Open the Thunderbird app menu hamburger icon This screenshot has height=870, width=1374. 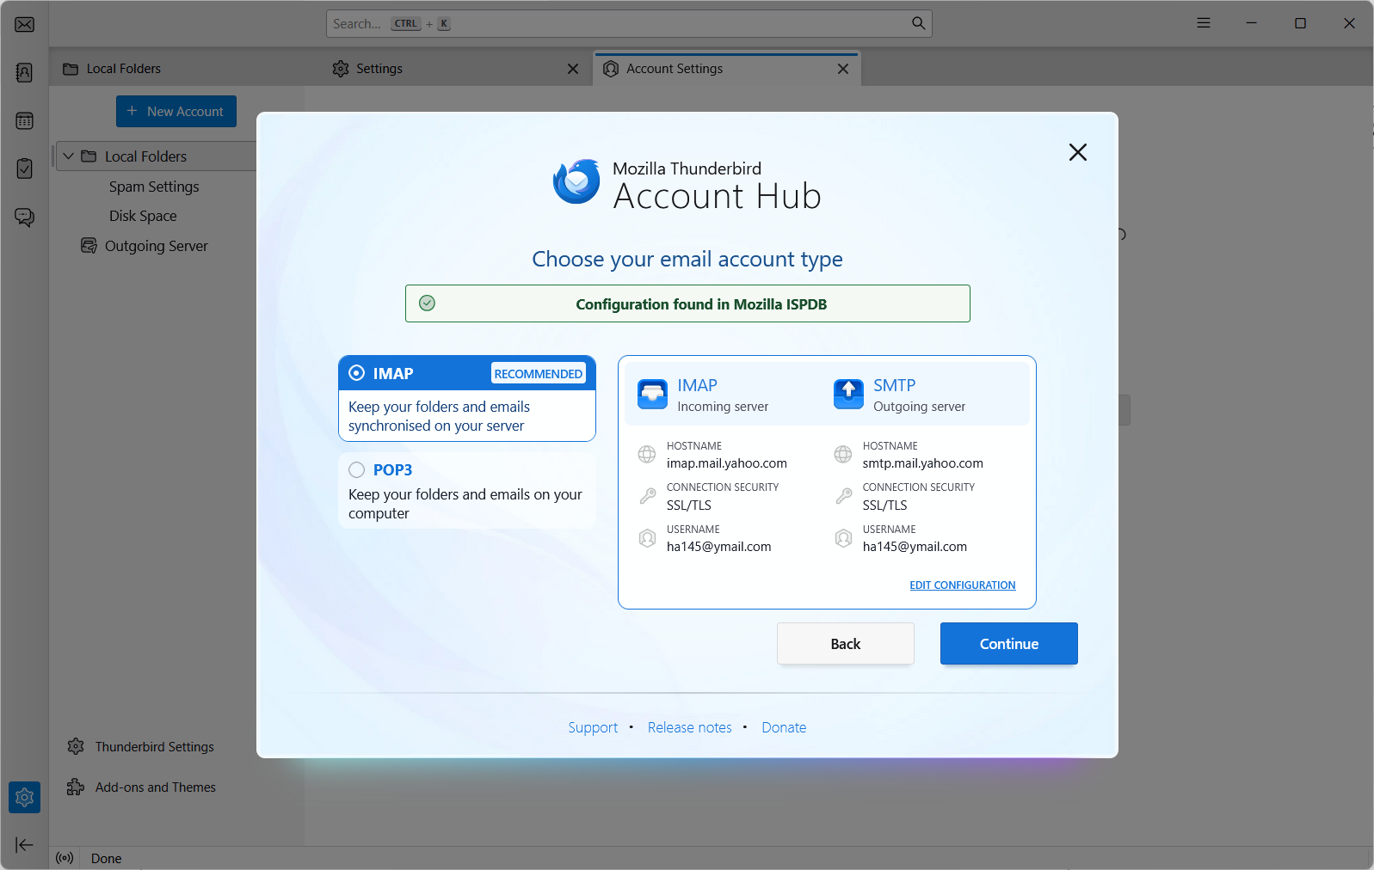pos(1204,23)
